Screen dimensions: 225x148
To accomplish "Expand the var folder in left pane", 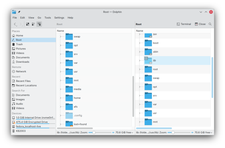I will (x=60, y=63).
